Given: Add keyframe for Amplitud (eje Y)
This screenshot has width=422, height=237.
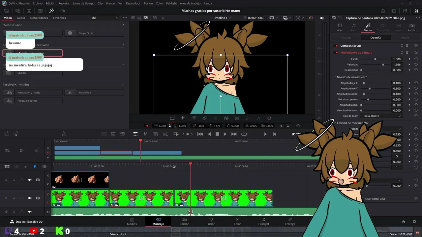Looking at the screenshot, I should point(409,89).
